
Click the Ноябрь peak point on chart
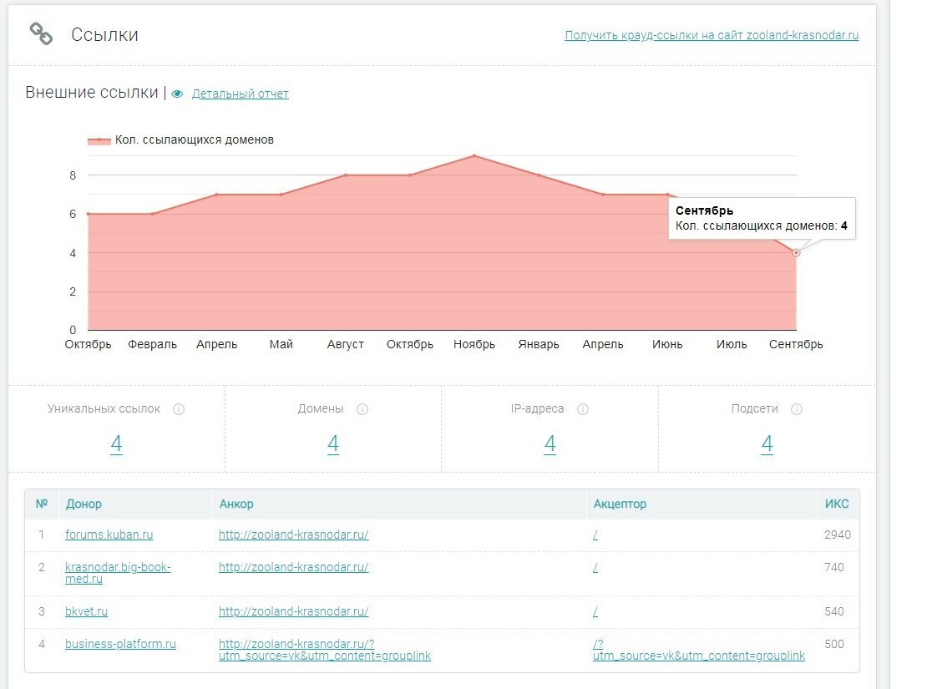point(474,156)
